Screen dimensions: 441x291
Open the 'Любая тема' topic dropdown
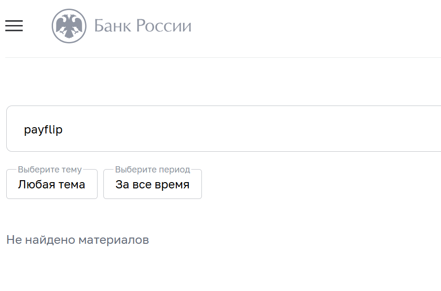52,184
